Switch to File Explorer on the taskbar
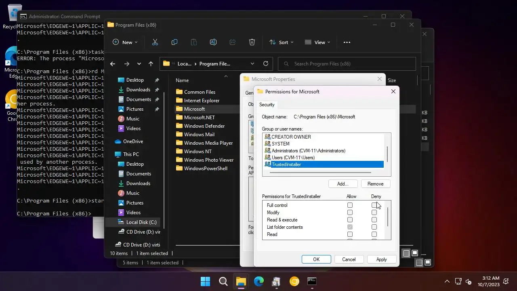 click(x=241, y=281)
